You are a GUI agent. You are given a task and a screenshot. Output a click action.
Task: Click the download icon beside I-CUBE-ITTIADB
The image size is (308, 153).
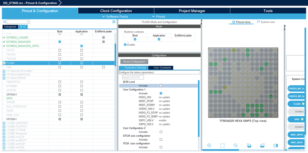coord(4,130)
